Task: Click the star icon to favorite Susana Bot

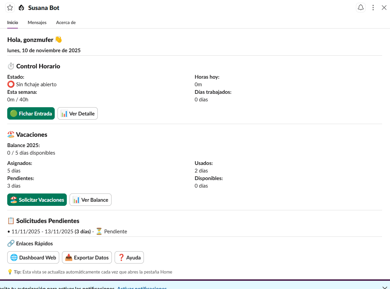Action: tap(10, 7)
